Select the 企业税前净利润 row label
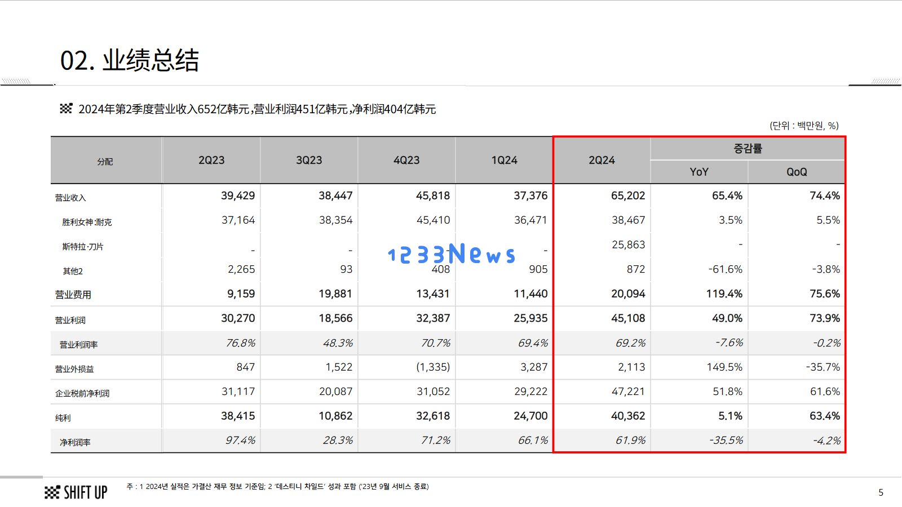This screenshot has width=902, height=507. click(82, 394)
